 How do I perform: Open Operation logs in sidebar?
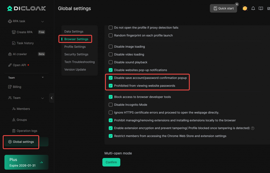(27, 131)
